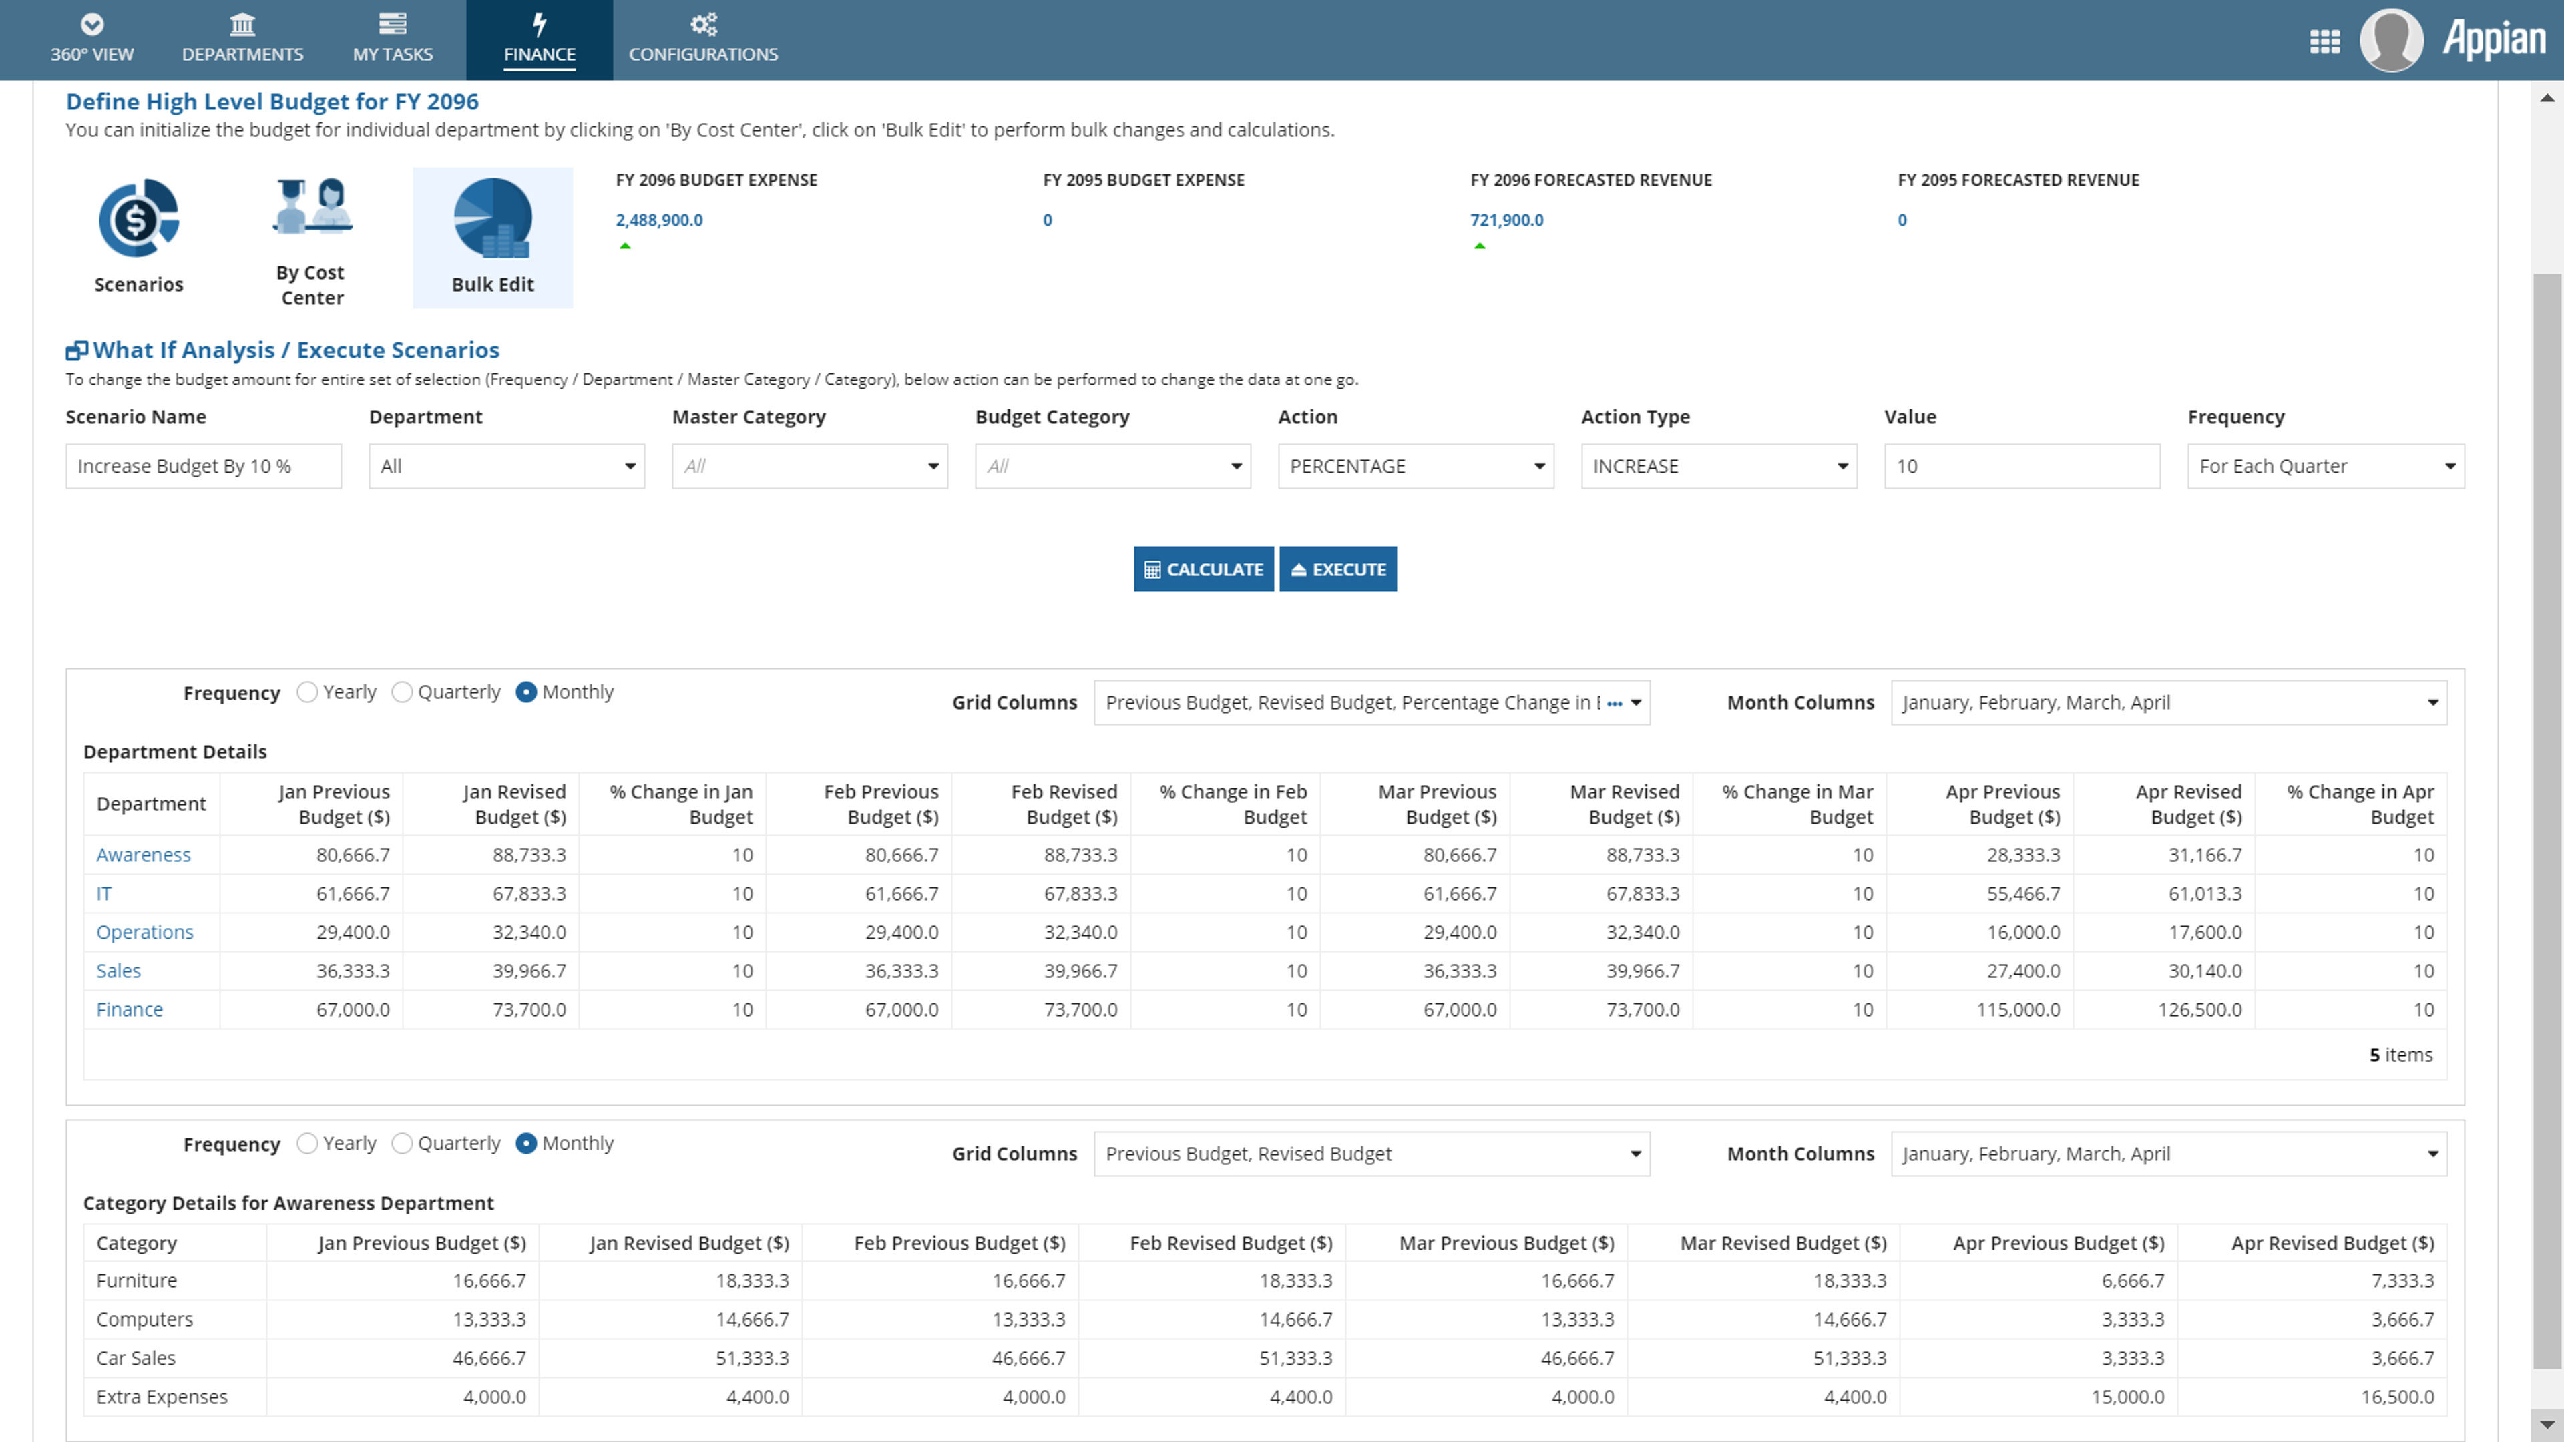
Task: Click the FY 2095 Budget Expense value 0
Action: (1047, 220)
